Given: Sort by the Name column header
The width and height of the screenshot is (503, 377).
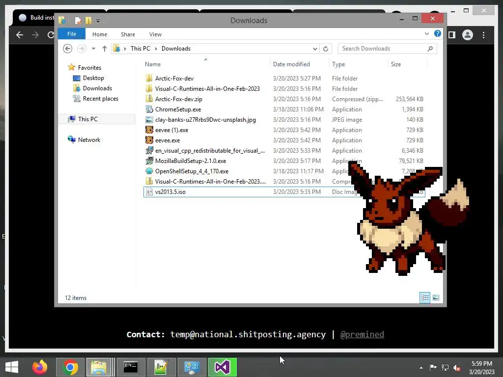Looking at the screenshot, I should [x=206, y=64].
